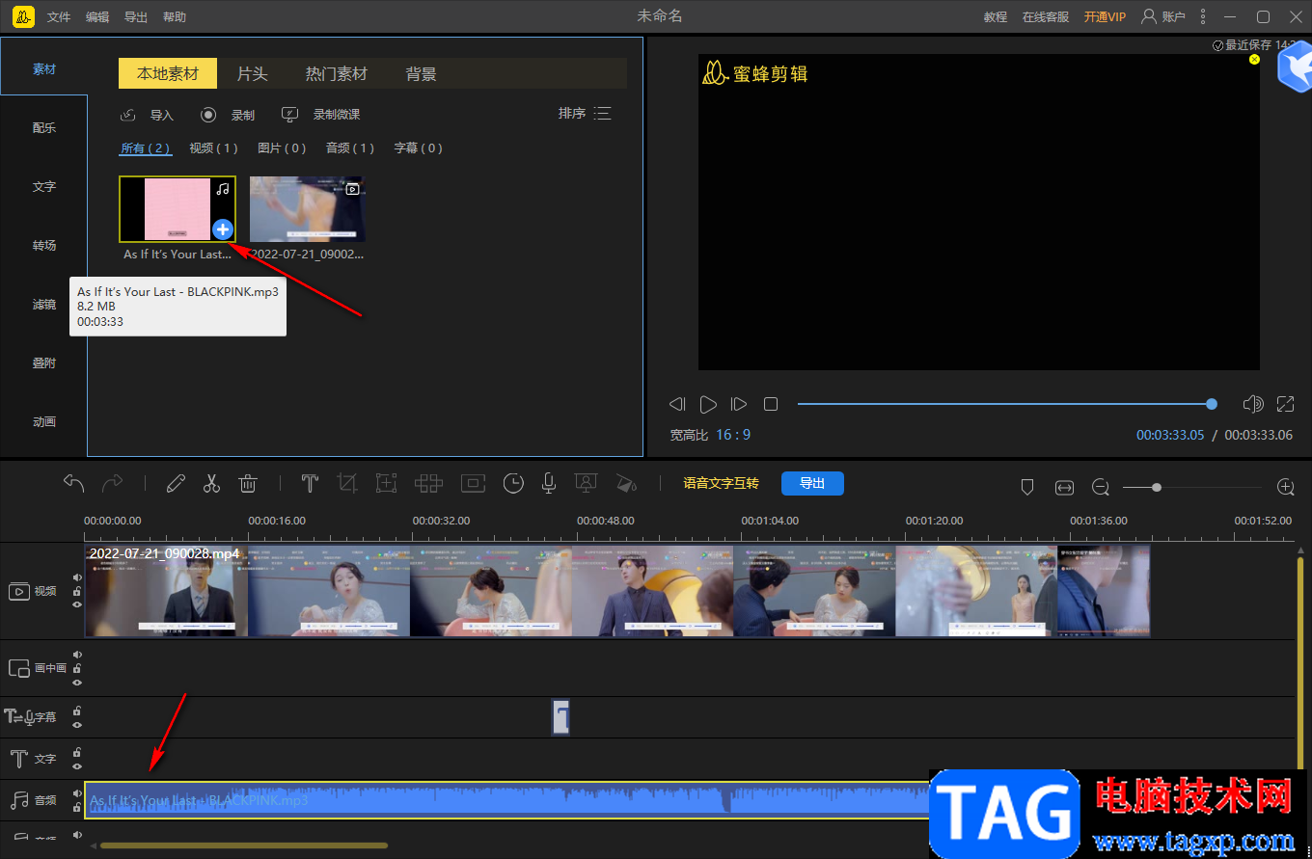Click the blue bird floating icon
The width and height of the screenshot is (1312, 859).
click(x=1294, y=67)
